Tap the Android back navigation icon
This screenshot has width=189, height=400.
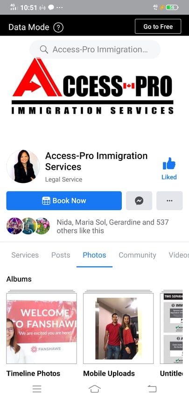click(x=152, y=389)
